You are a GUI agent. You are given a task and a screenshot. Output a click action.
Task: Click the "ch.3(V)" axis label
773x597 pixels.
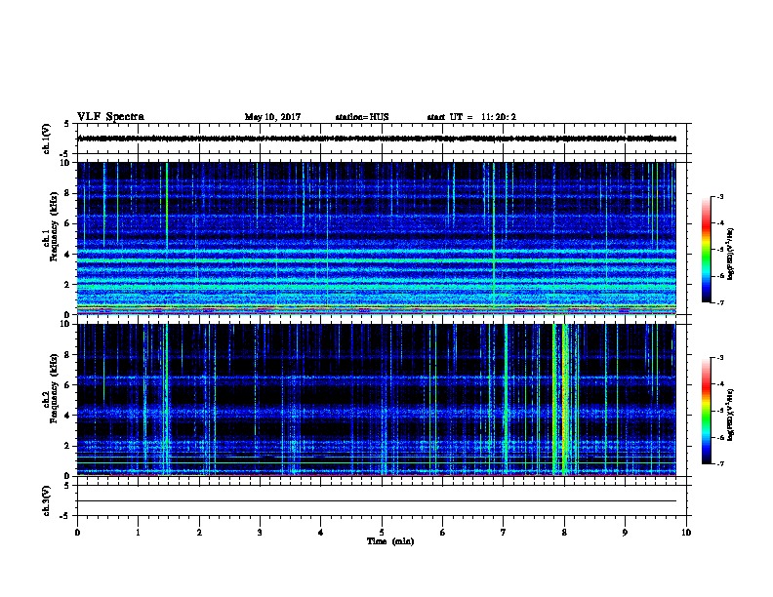pyautogui.click(x=46, y=500)
